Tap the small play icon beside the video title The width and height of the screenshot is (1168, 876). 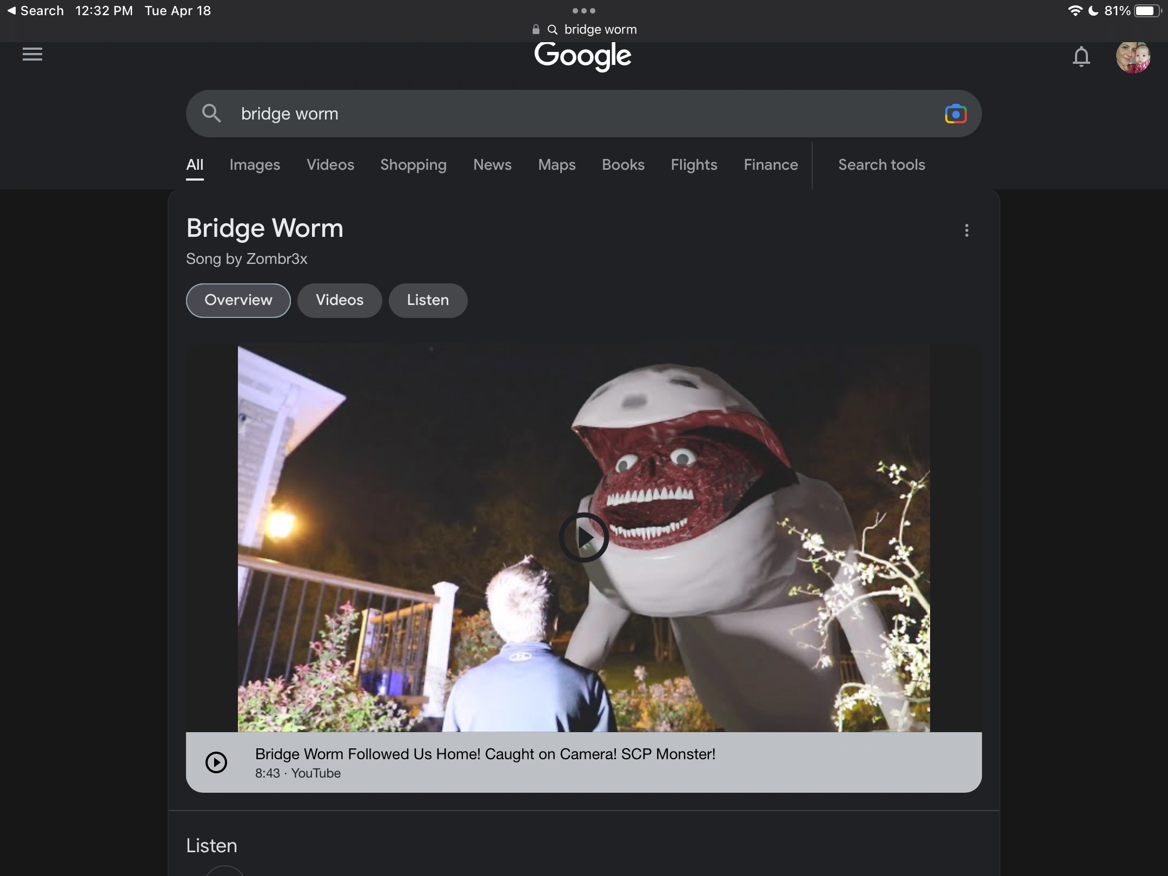[216, 762]
